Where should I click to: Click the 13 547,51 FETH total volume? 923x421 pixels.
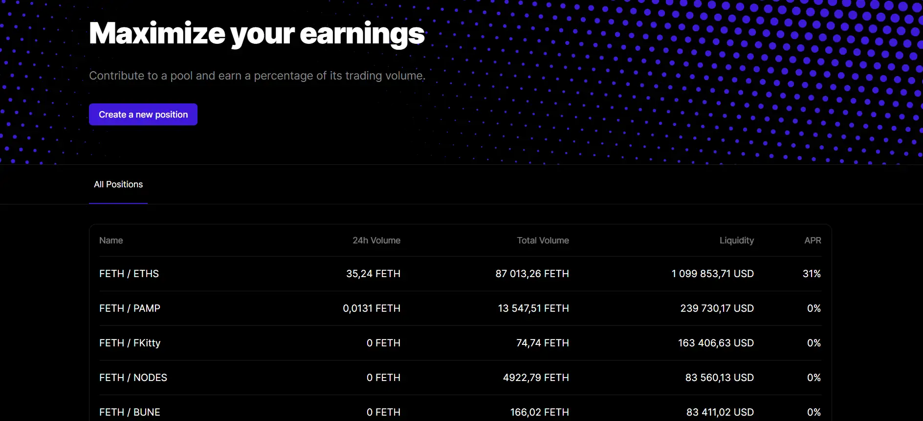coord(533,308)
